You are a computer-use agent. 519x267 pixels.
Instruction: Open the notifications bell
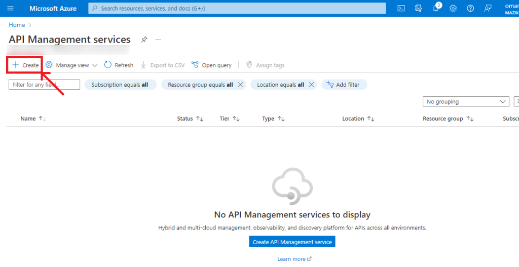click(x=436, y=8)
